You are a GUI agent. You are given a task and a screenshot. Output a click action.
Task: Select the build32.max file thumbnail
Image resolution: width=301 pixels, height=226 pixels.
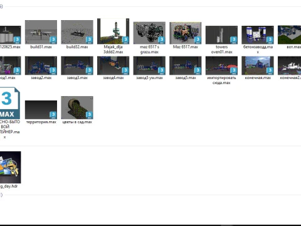[77, 32]
